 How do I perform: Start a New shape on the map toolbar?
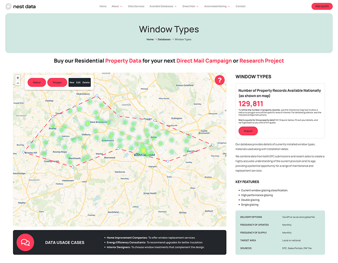(x=72, y=82)
